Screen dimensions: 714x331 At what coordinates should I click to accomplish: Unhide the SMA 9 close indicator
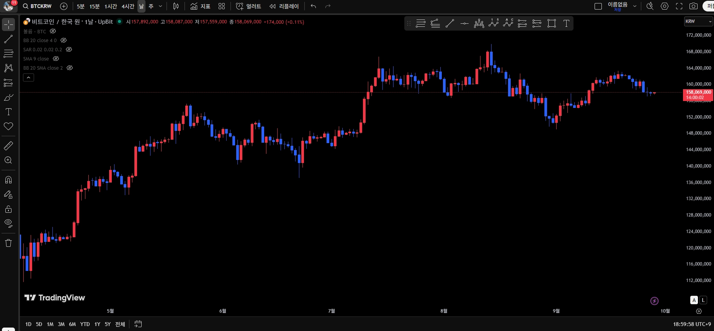coord(56,59)
